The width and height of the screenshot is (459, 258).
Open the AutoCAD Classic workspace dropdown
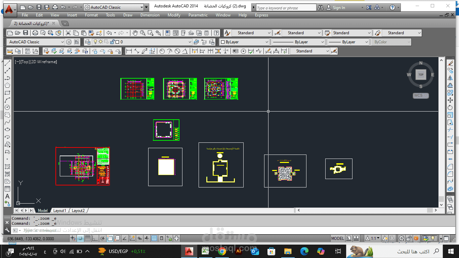[36, 42]
